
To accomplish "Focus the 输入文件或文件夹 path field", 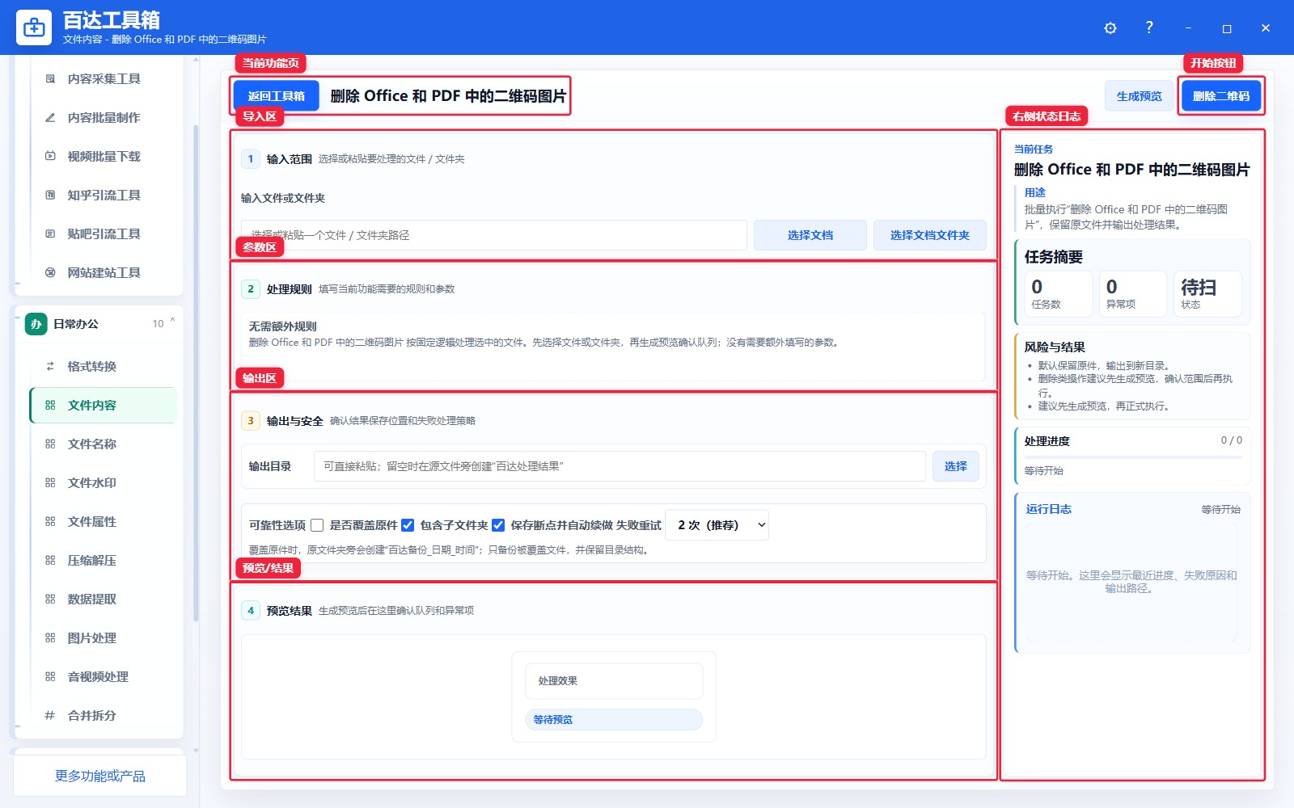I will (x=494, y=235).
